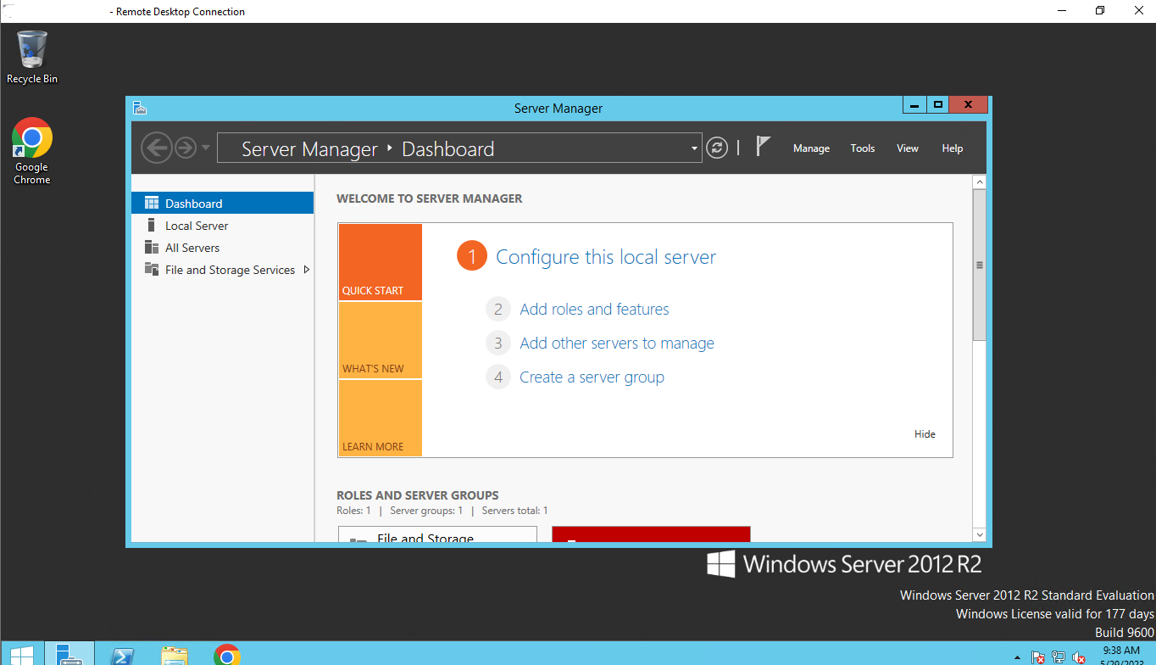Click Add roles and features link
This screenshot has height=665, width=1156.
coord(594,310)
